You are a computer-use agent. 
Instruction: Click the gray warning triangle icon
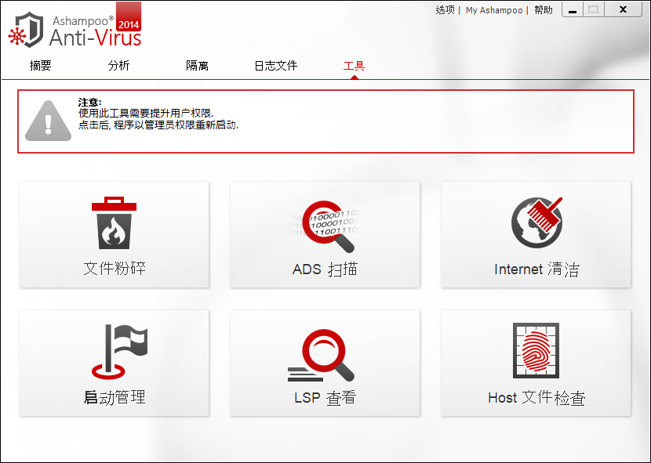[48, 121]
